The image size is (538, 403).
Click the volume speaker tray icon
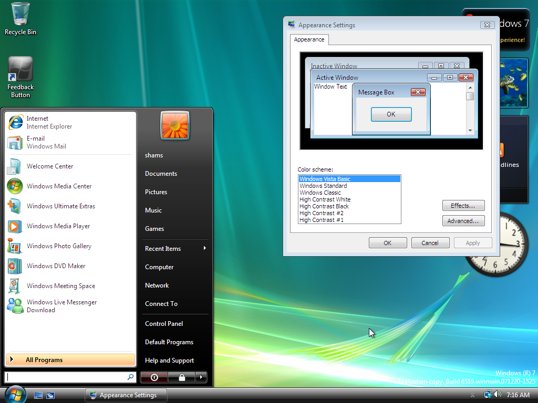498,395
